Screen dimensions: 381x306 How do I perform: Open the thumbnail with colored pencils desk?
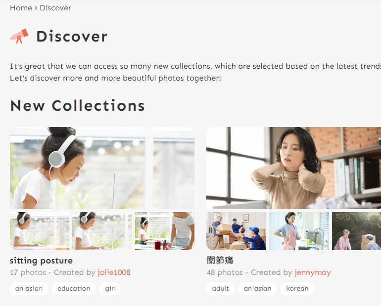point(165,231)
